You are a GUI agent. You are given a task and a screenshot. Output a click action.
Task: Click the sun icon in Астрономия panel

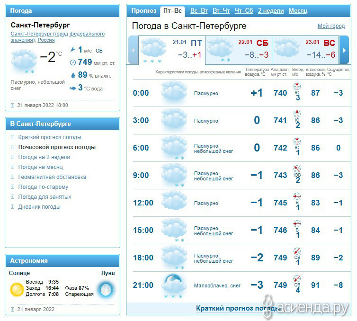tap(17, 289)
